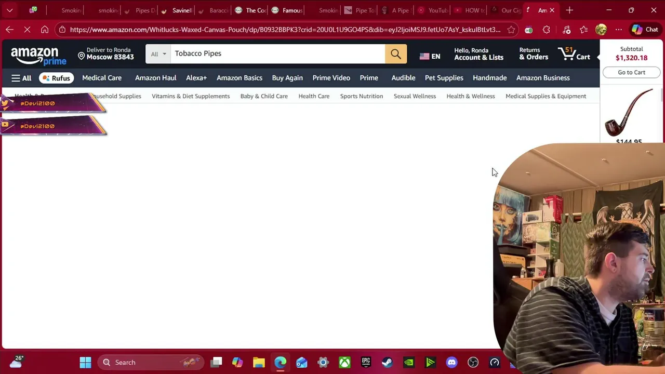The width and height of the screenshot is (665, 374).
Task: View site information lock icon in address bar
Action: 62,30
